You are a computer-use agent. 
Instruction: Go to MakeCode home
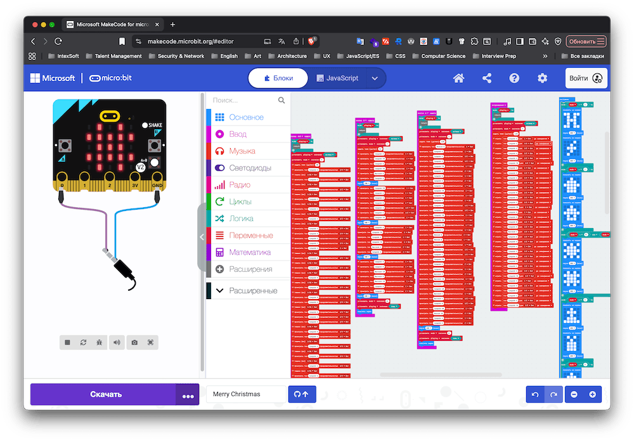[x=460, y=77]
